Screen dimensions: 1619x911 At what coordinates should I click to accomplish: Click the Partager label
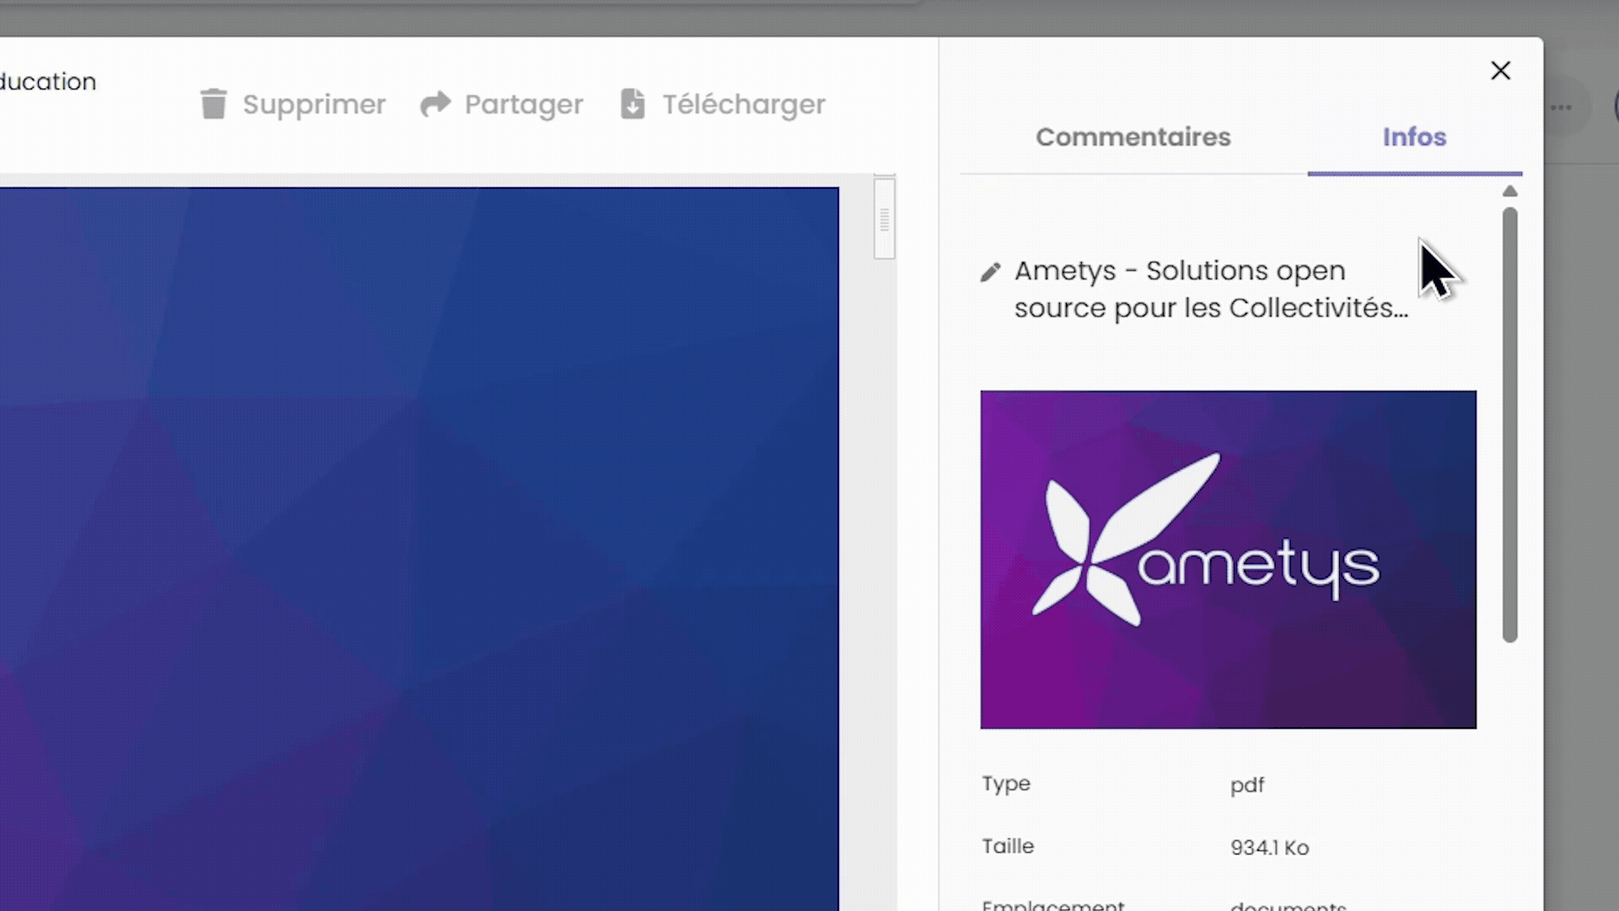tap(524, 105)
